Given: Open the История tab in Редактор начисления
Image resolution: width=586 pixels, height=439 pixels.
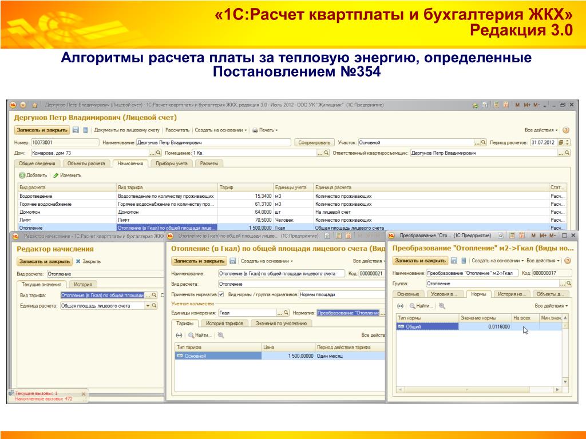Looking at the screenshot, I should [83, 284].
